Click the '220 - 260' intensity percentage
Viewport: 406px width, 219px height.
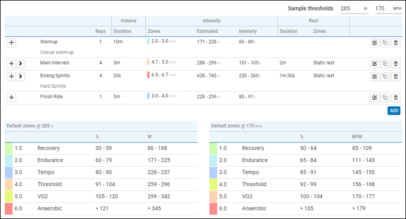point(249,75)
